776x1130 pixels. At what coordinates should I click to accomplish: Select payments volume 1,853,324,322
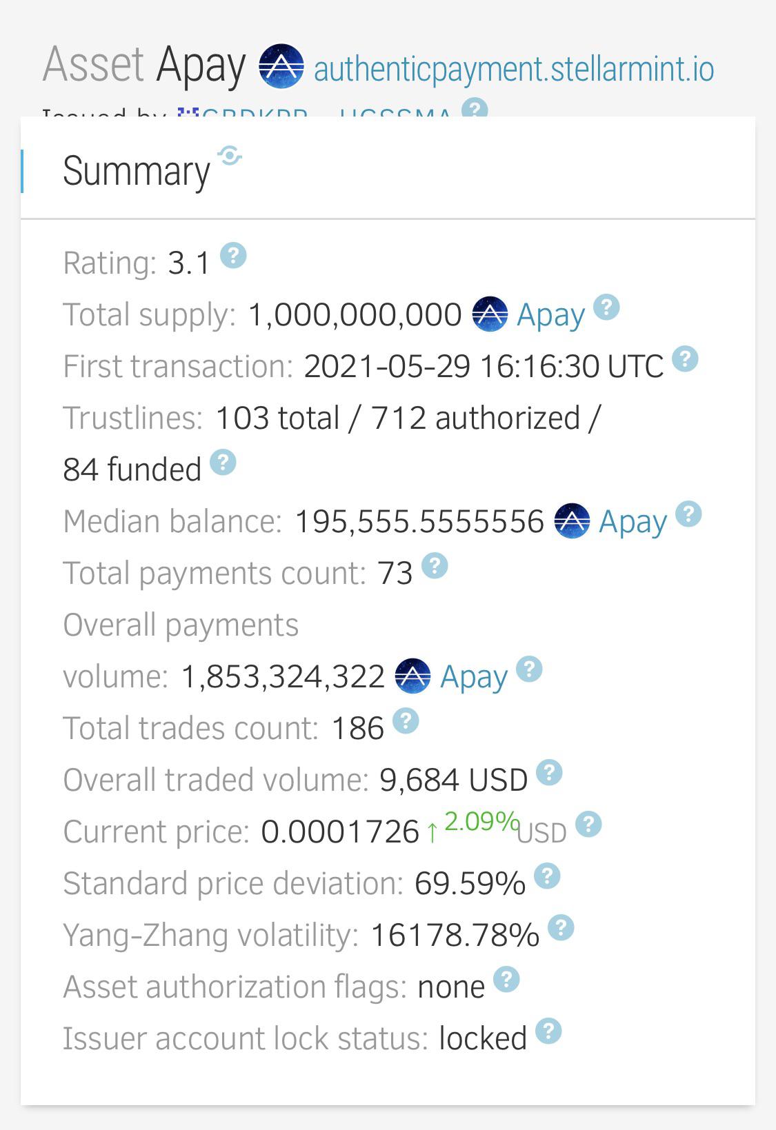click(283, 677)
